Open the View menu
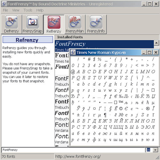This screenshot has height=160, width=160. tap(16, 10)
